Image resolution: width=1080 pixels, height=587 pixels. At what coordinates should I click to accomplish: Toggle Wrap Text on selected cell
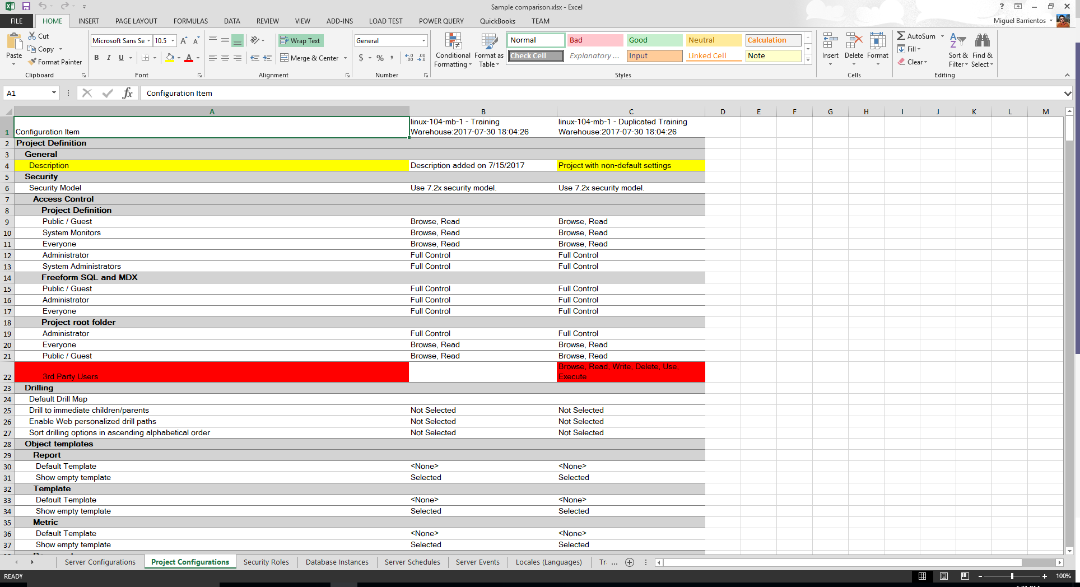[300, 41]
